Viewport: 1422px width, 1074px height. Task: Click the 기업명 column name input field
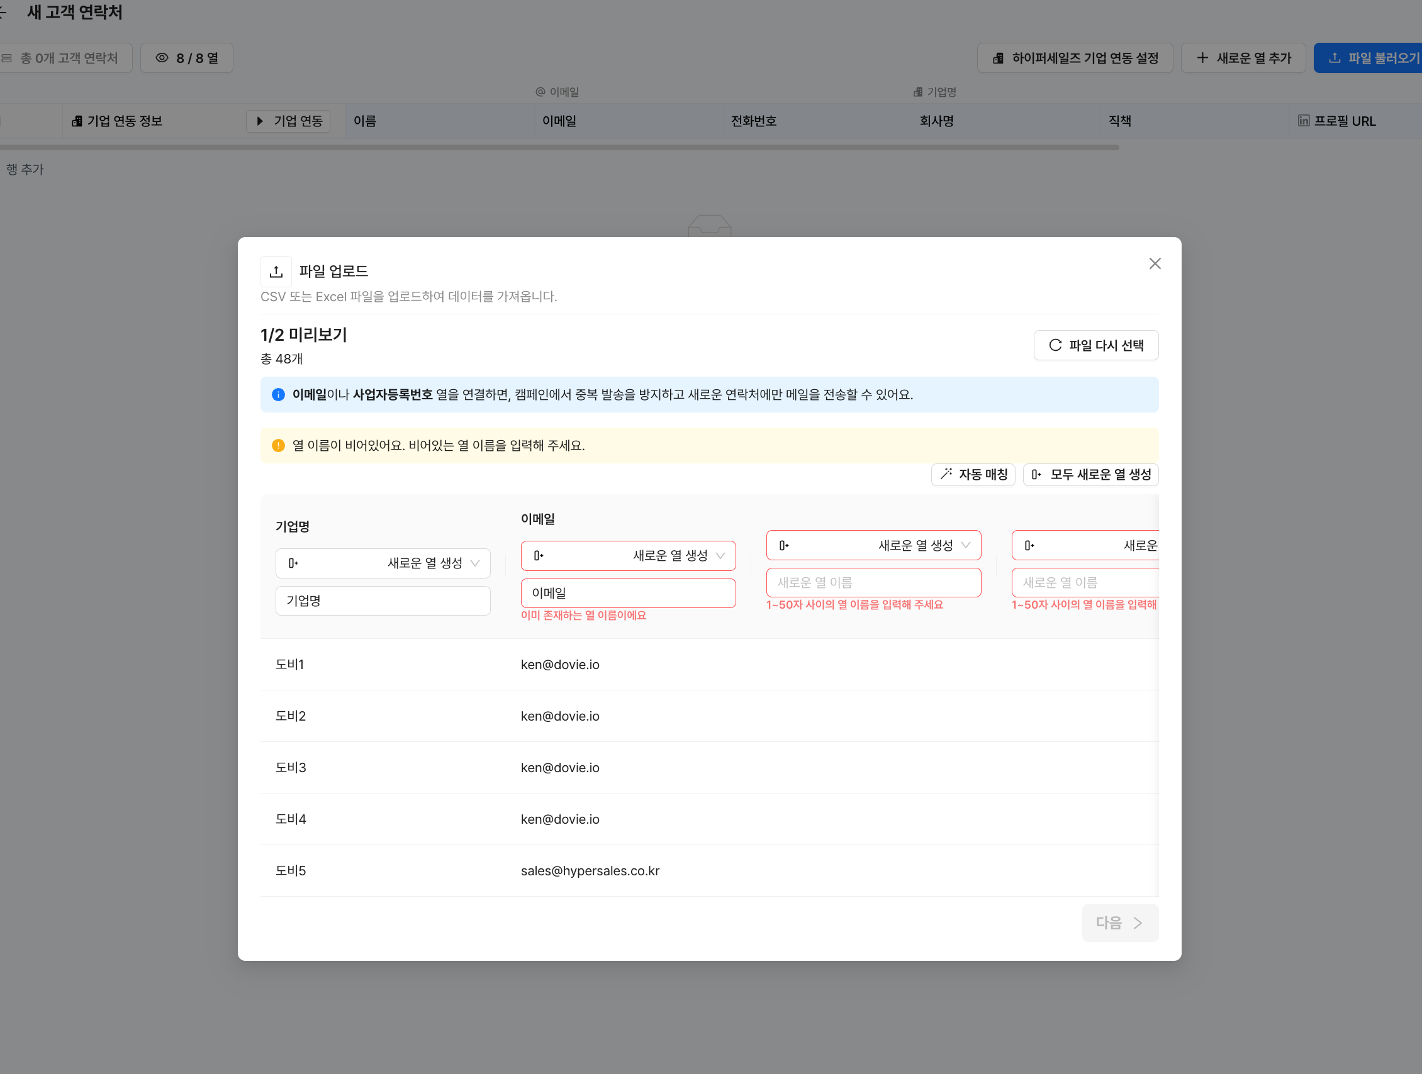click(x=383, y=601)
